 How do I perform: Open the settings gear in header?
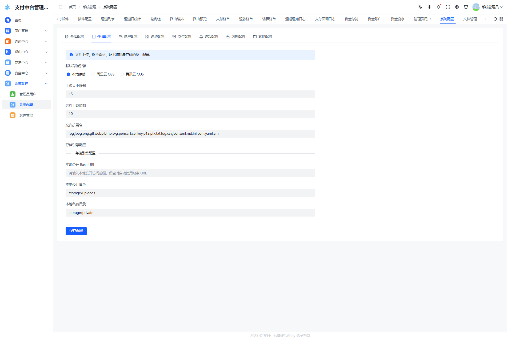[x=457, y=7]
